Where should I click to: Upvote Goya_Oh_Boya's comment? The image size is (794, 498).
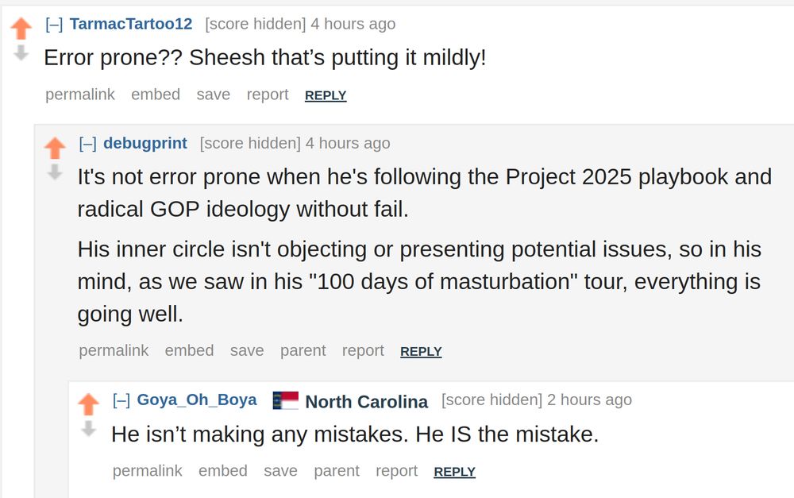coord(88,404)
